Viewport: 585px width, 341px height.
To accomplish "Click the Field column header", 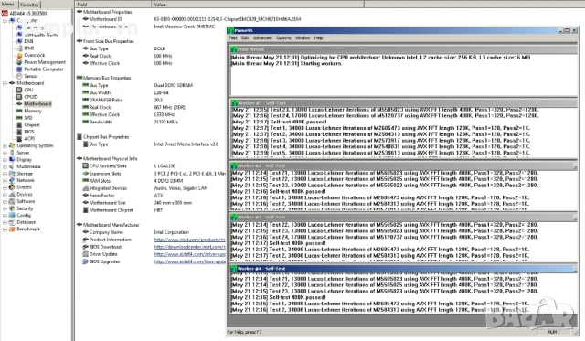I will pyautogui.click(x=113, y=5).
